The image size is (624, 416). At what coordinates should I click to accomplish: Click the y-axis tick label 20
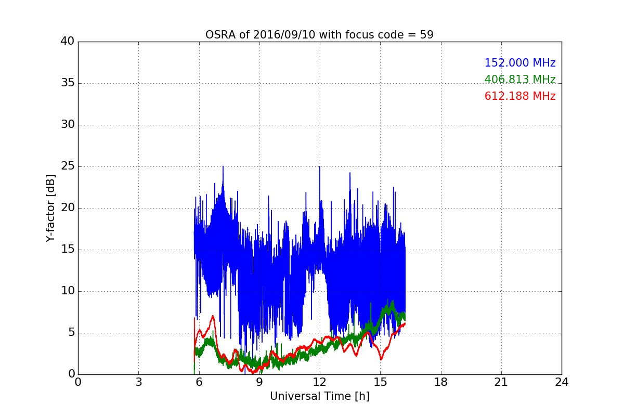[68, 208]
